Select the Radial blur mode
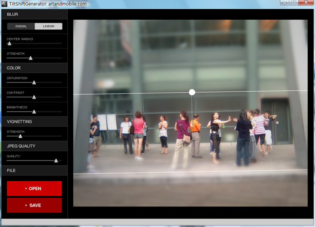The image size is (315, 227). [x=21, y=26]
